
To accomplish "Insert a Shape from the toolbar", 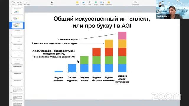I will pos(96,3).
